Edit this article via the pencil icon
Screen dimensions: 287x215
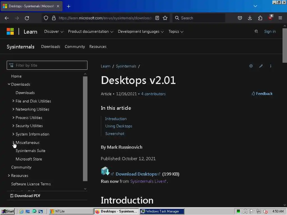[x=261, y=66]
